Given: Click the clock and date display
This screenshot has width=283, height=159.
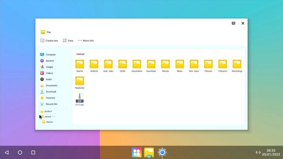Looking at the screenshot, I should tap(271, 152).
